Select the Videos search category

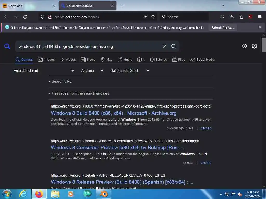point(68,60)
